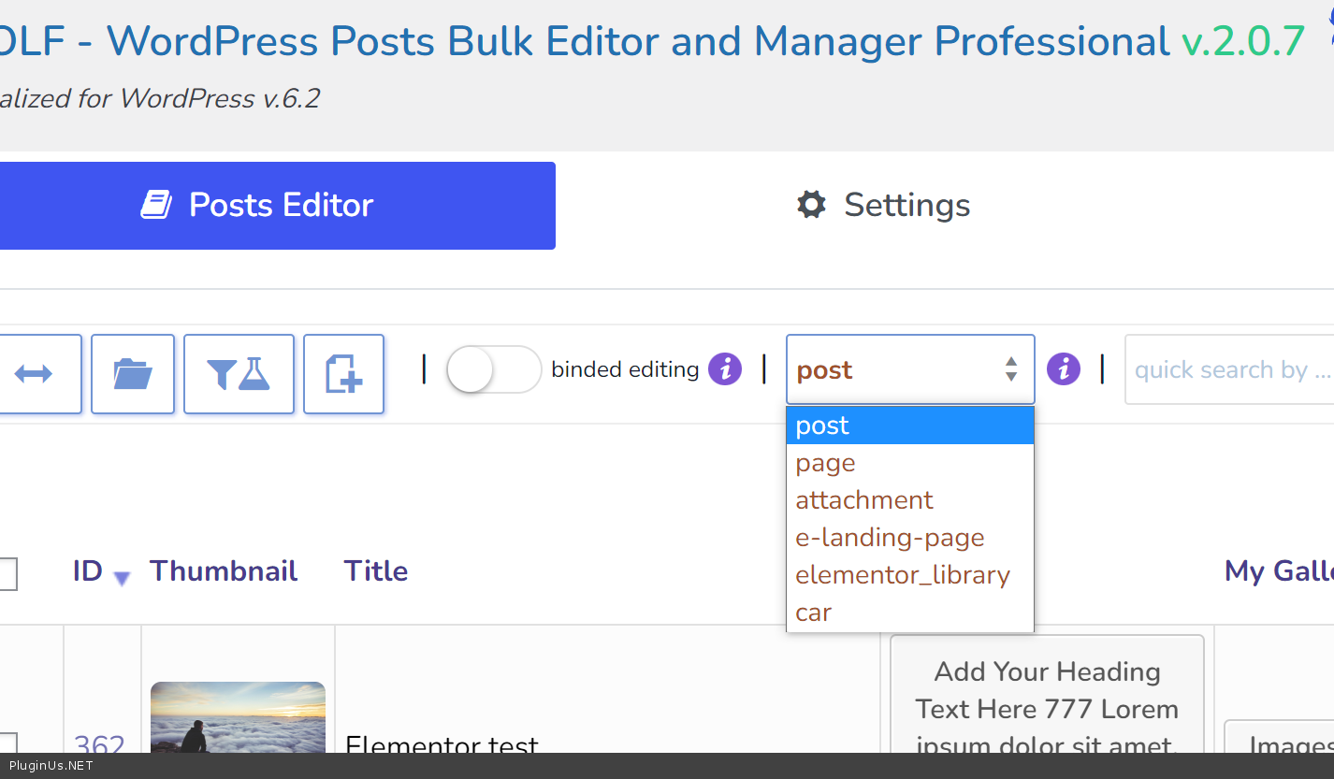The height and width of the screenshot is (779, 1334).
Task: Click the ID column sort arrow
Action: (122, 579)
